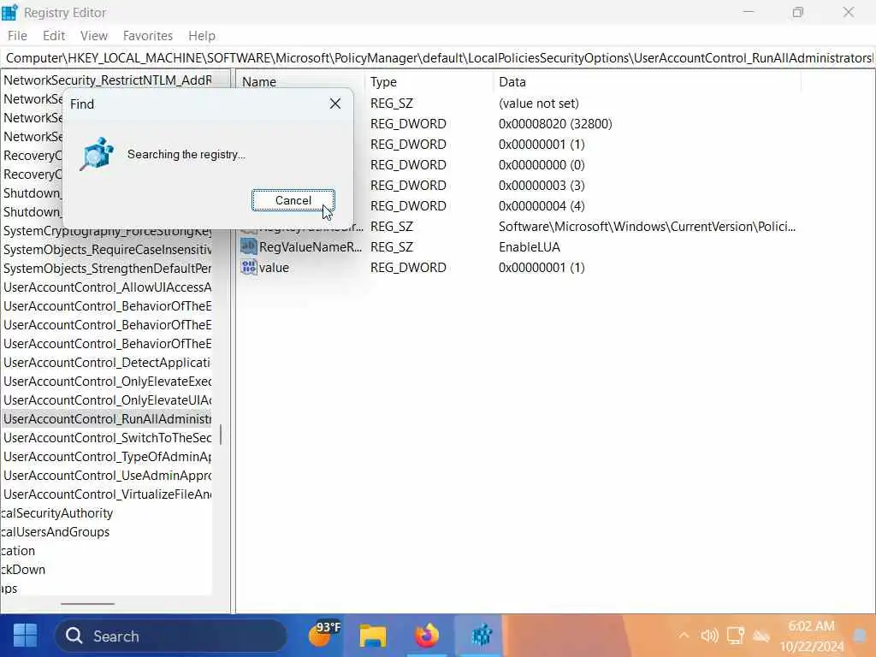Click the EnableLUA data cell
This screenshot has height=657, width=876.
click(x=529, y=247)
